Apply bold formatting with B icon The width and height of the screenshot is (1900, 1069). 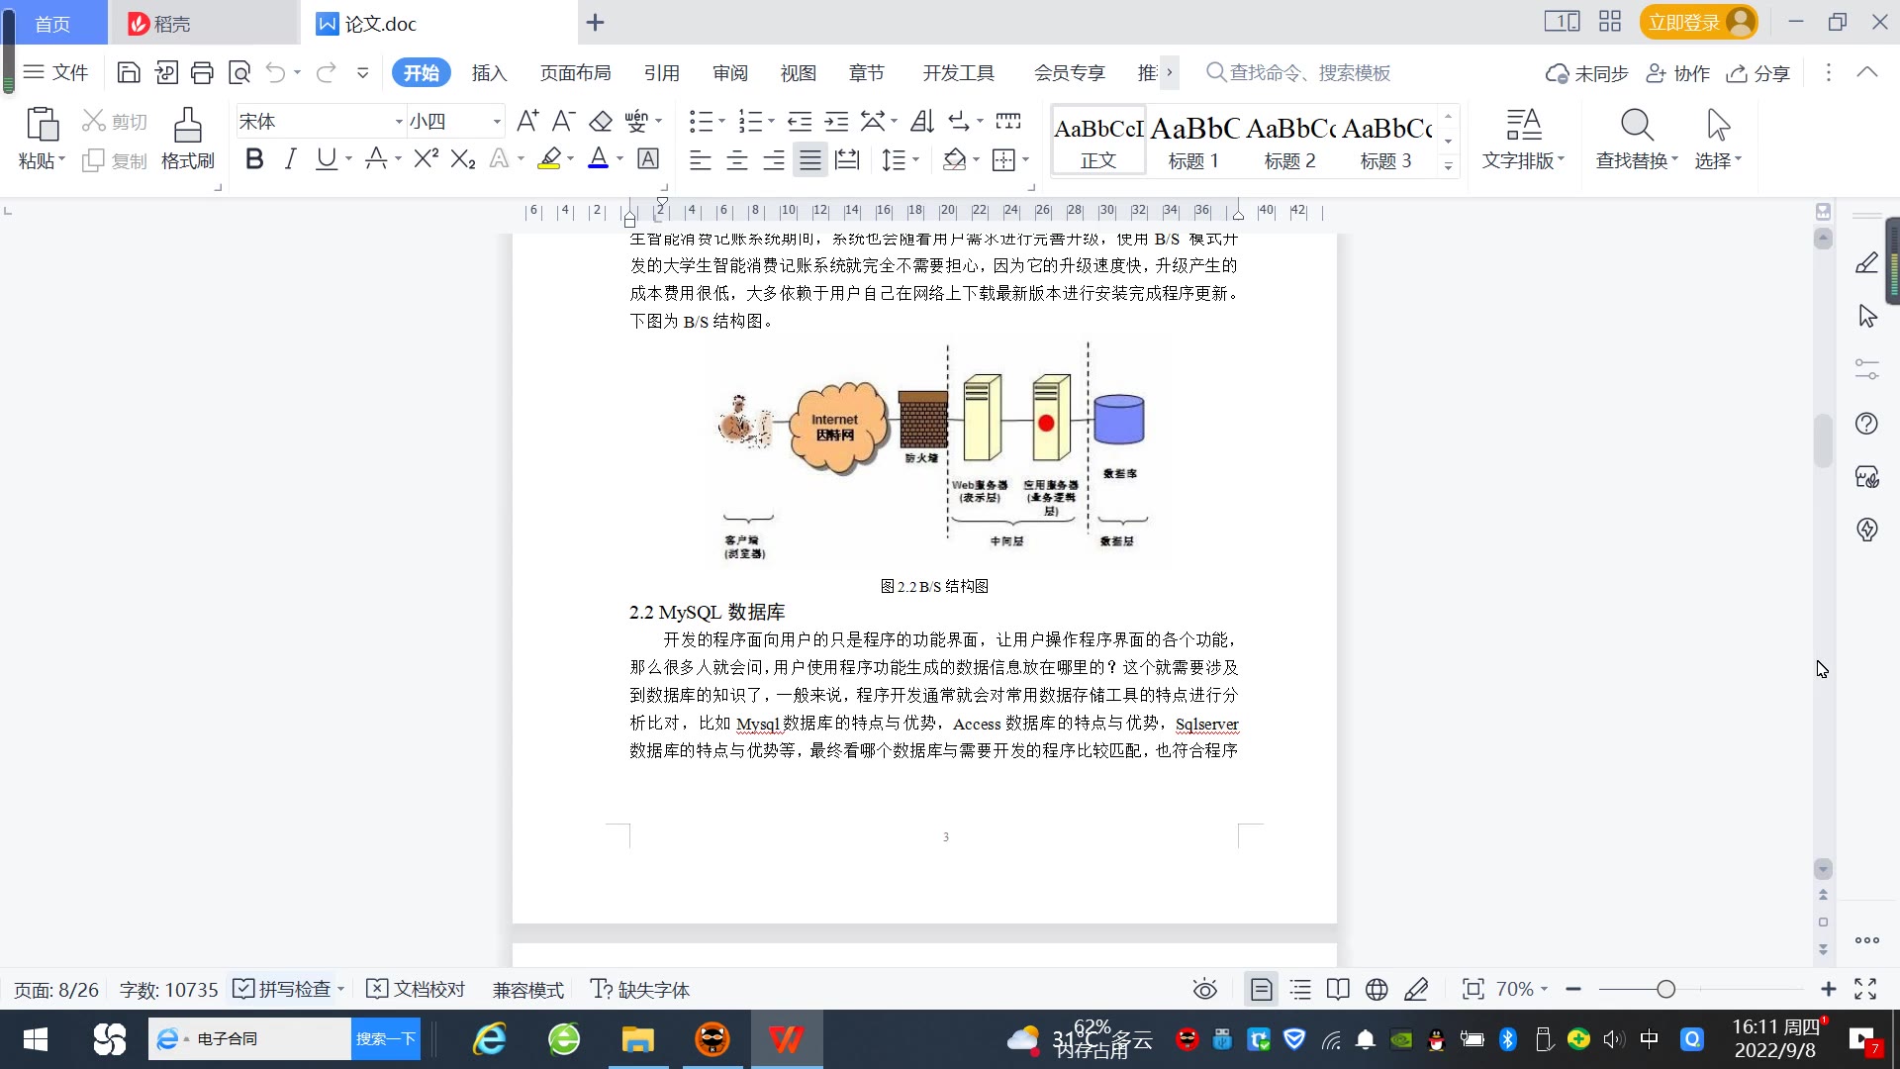(x=254, y=159)
